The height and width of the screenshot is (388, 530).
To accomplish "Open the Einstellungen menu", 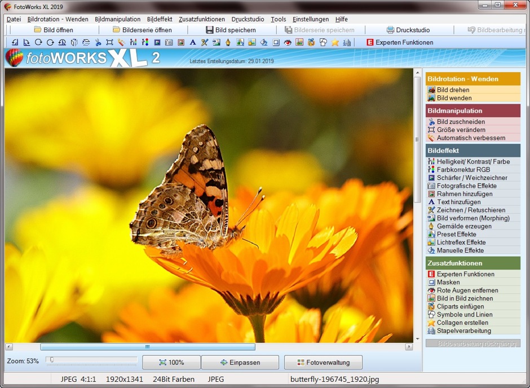I will coord(310,19).
